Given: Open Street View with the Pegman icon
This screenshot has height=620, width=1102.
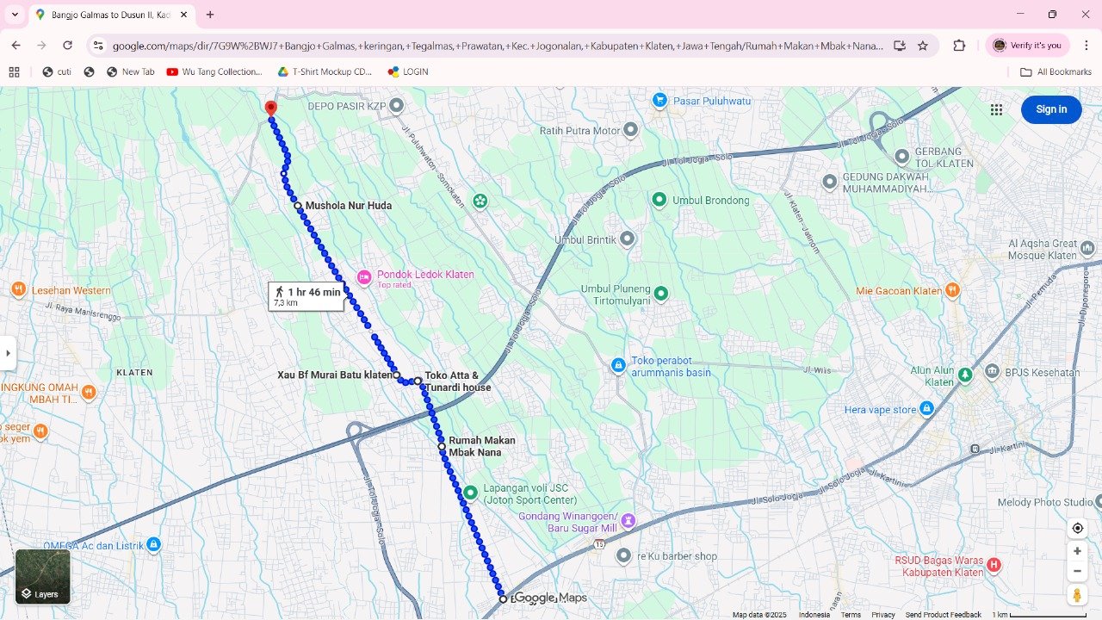Looking at the screenshot, I should (x=1077, y=594).
